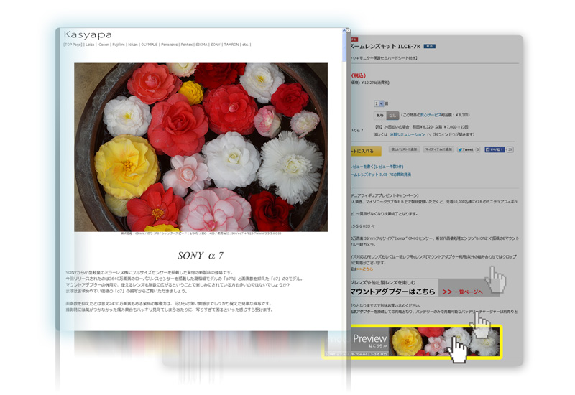Click the wishlist add button
Image resolution: width=575 pixels, height=395 pixels.
click(x=404, y=149)
